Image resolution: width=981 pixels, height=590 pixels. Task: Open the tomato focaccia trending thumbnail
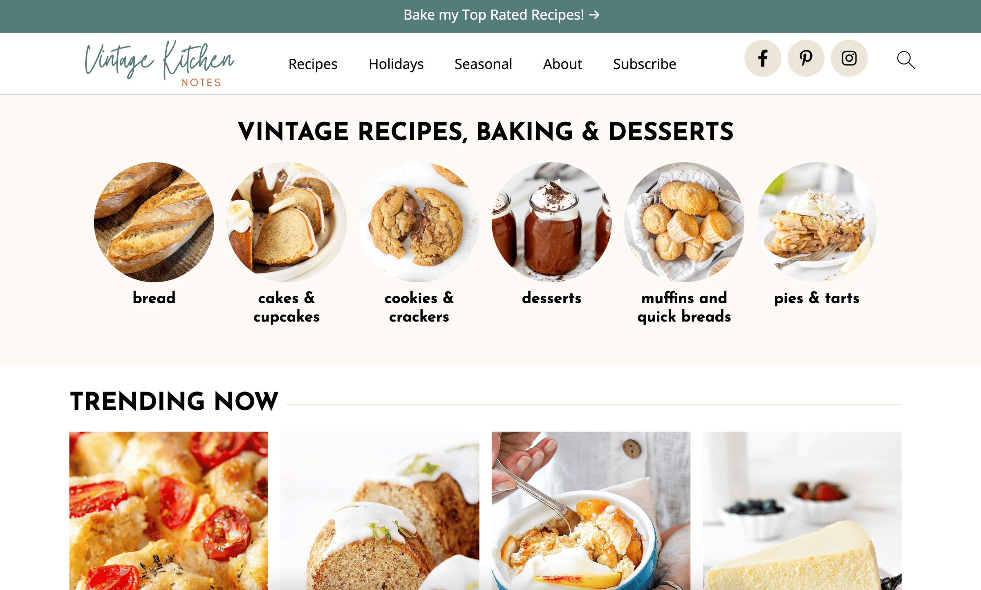[169, 511]
